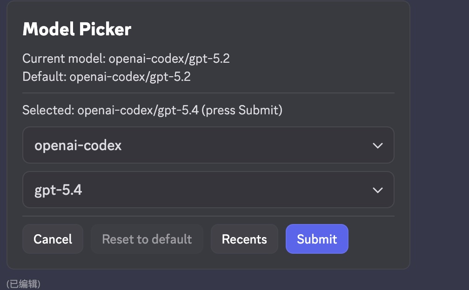Click the openai-codex text inside the provider box
Viewport: 469px width, 290px height.
point(78,145)
